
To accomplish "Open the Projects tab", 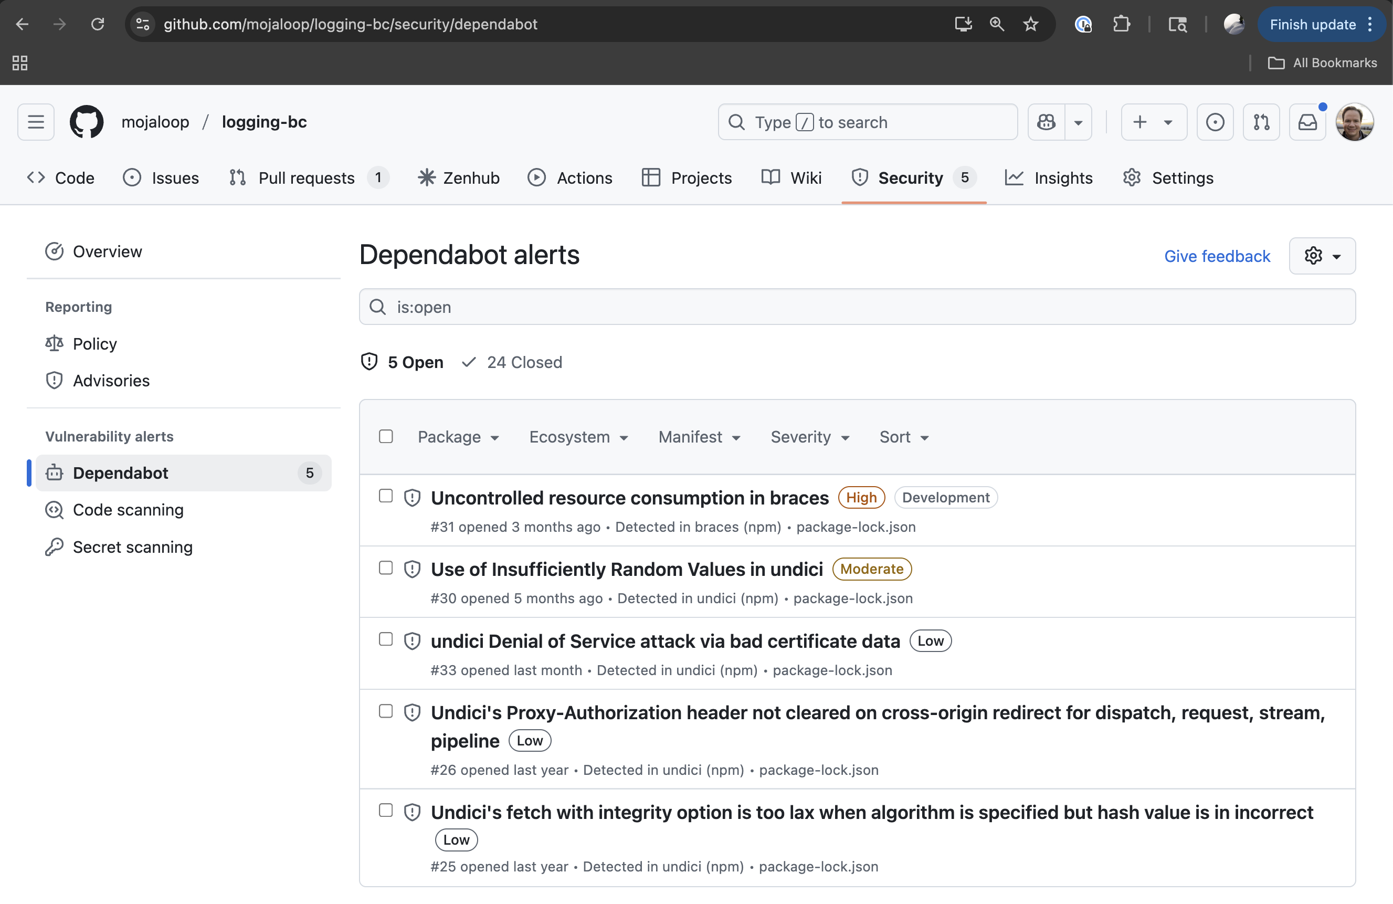I will click(x=687, y=177).
